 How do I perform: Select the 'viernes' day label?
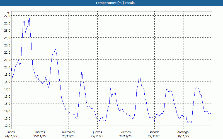126,132
